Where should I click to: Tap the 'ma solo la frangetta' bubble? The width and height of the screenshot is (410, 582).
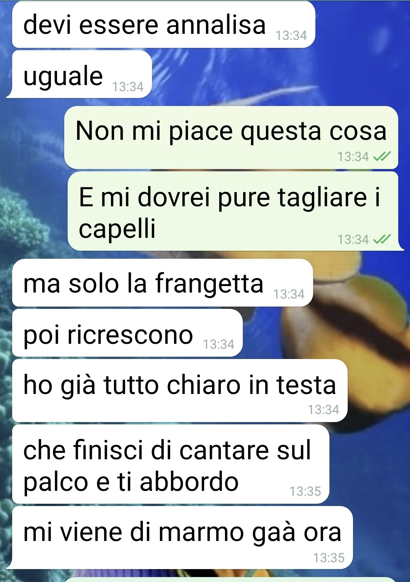click(x=162, y=283)
